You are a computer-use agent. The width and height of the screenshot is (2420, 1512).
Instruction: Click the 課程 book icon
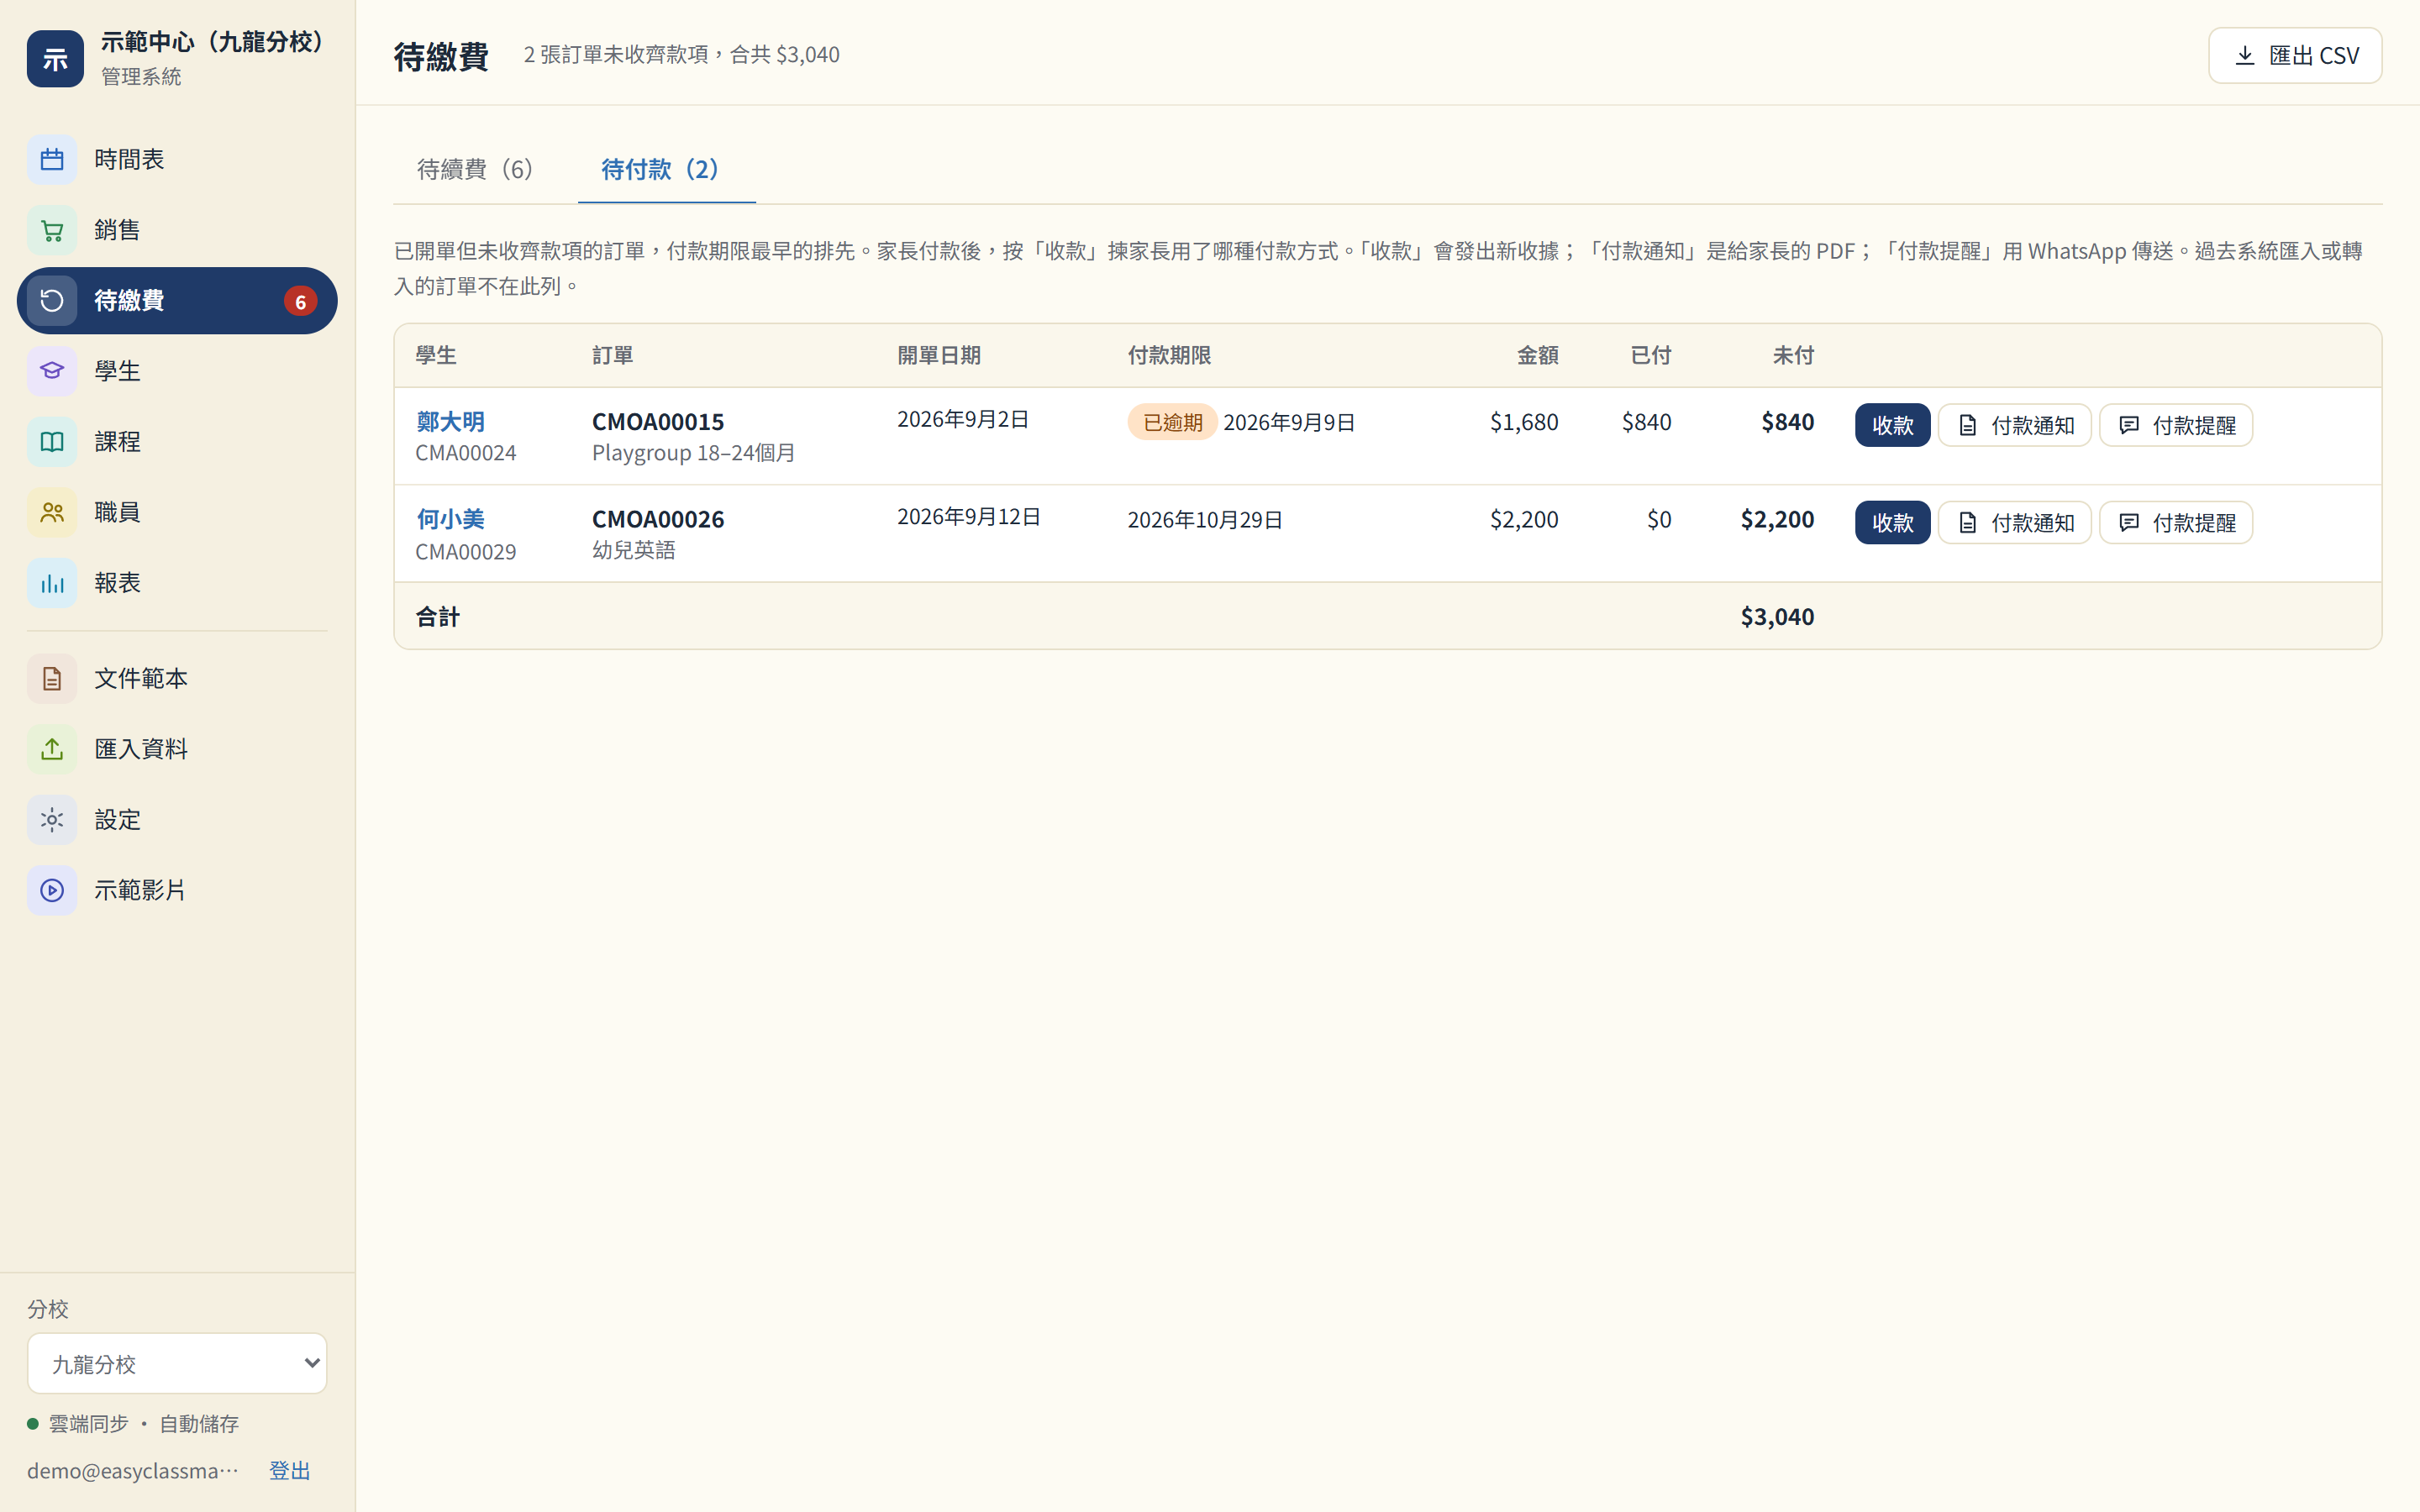coord(52,441)
